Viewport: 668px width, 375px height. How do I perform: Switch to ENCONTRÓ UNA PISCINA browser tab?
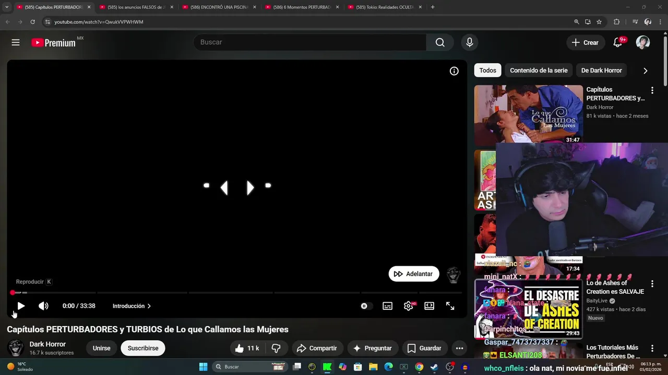(x=219, y=7)
